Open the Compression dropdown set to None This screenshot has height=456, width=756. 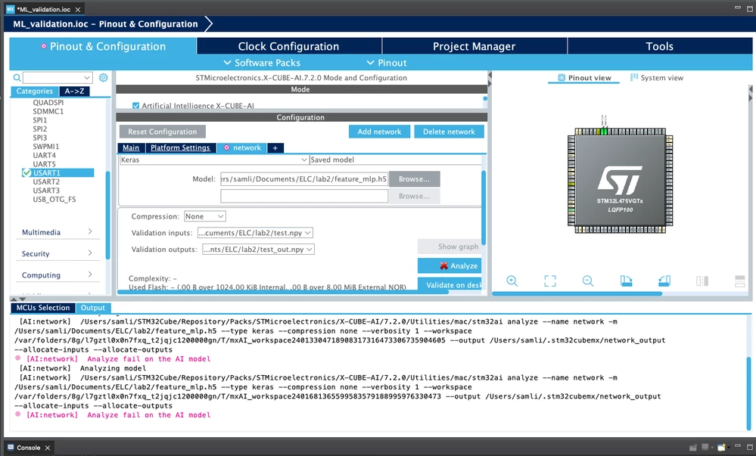point(205,216)
